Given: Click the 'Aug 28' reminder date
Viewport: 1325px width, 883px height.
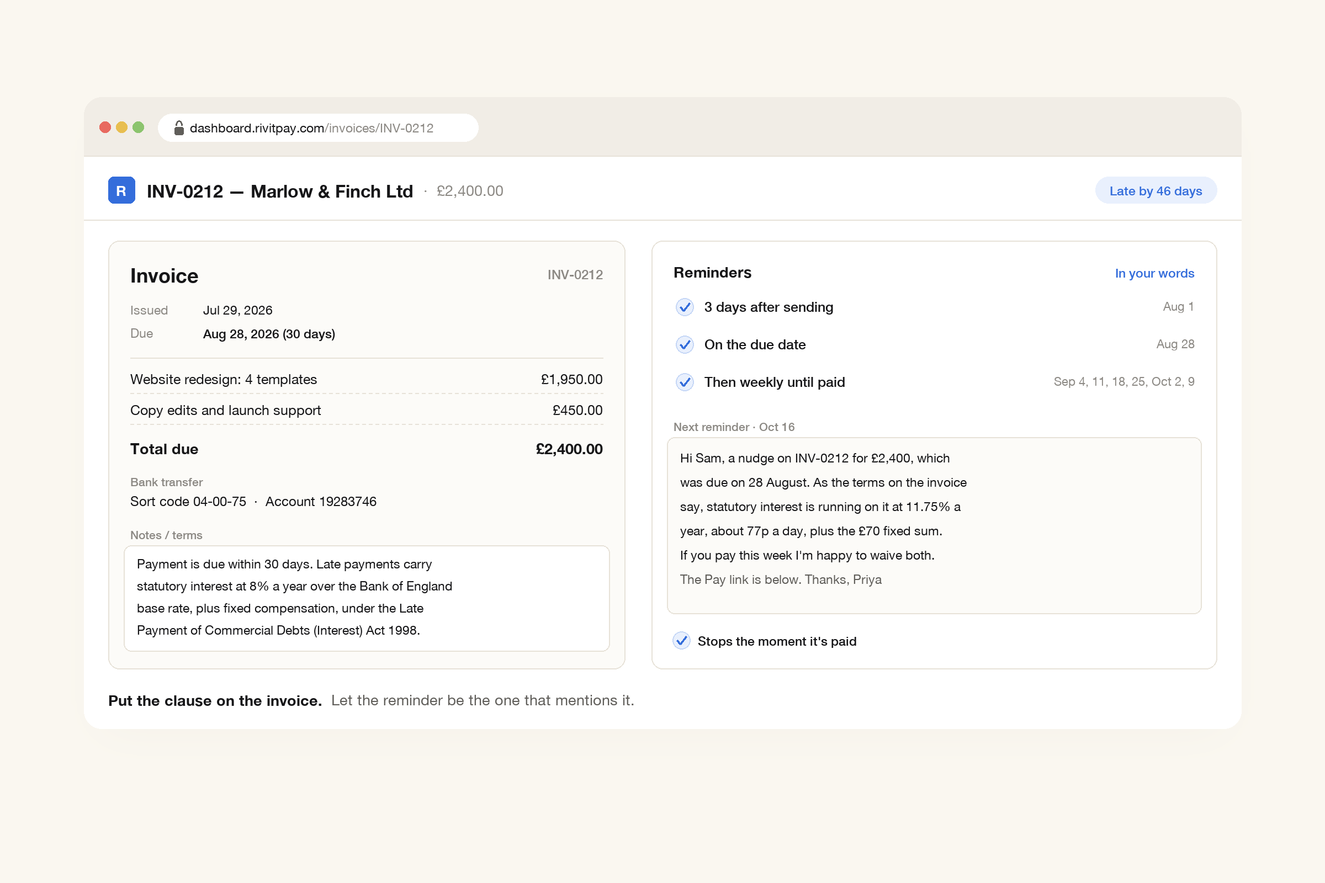Looking at the screenshot, I should click(x=1175, y=344).
